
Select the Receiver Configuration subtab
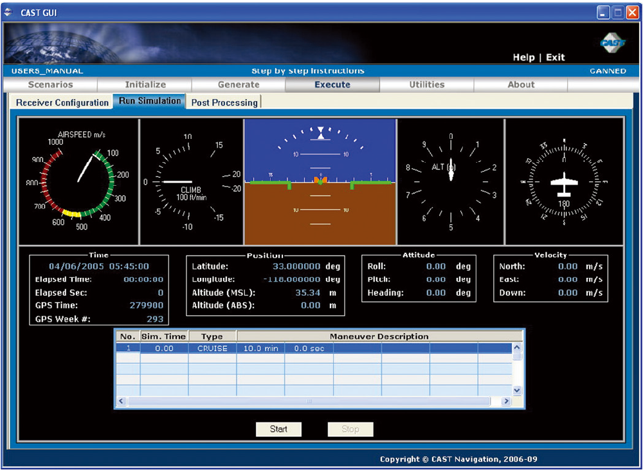tap(62, 103)
